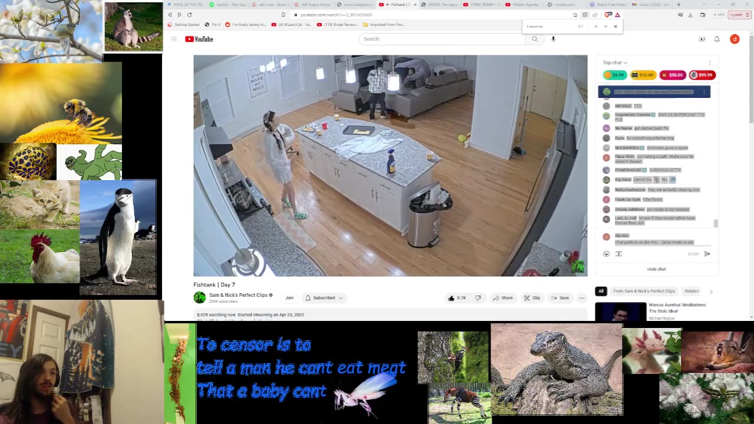
Task: Open the Getting Started bookmark
Action: click(184, 25)
